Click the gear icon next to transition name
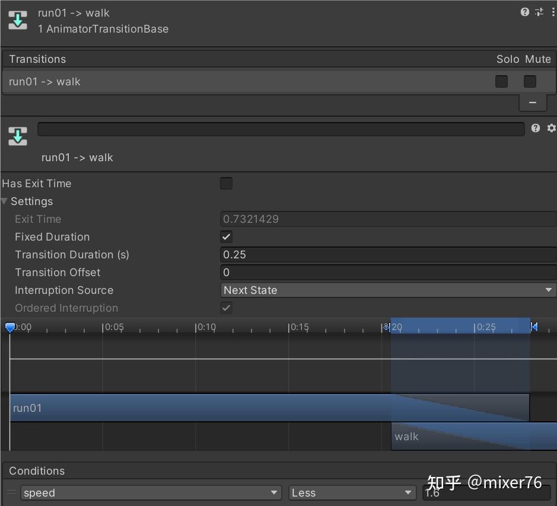This screenshot has height=506, width=557. pos(552,128)
